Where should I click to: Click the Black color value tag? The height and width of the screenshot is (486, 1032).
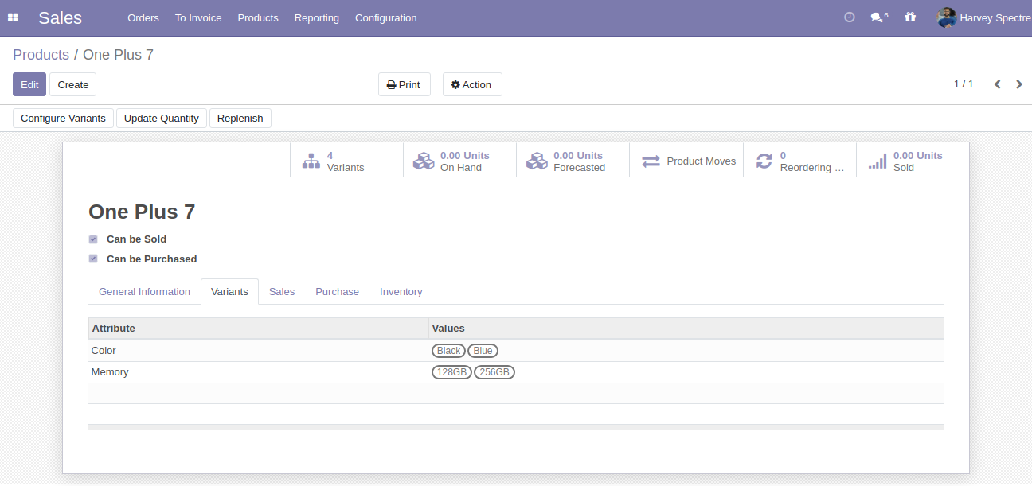coord(448,351)
